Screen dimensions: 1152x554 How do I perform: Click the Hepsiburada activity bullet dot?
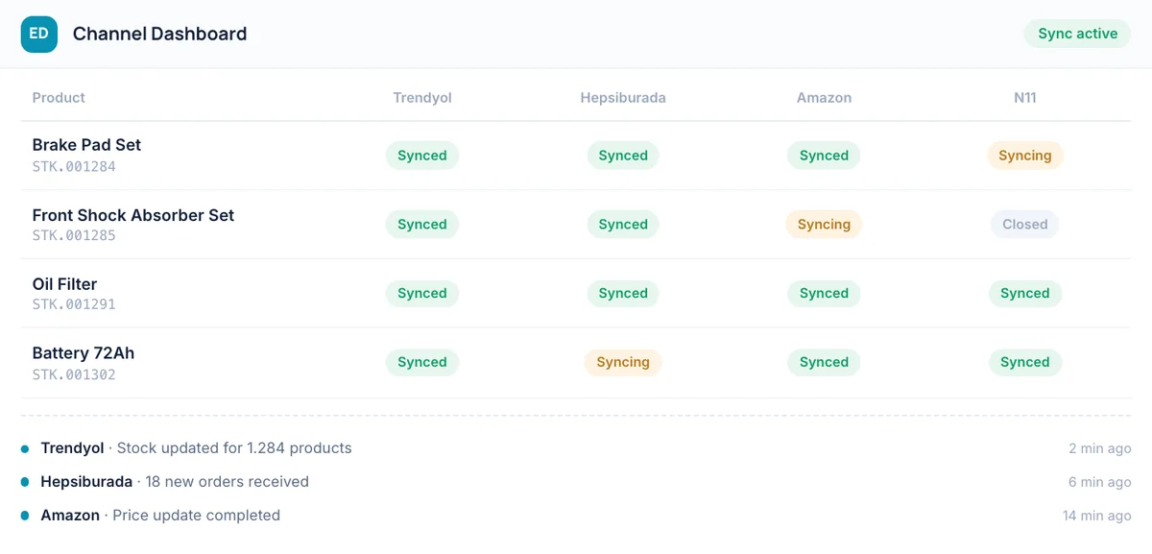pos(25,482)
